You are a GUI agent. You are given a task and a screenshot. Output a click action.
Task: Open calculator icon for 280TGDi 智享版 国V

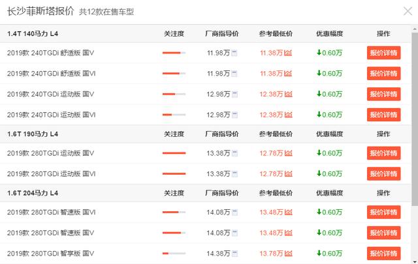(x=234, y=254)
